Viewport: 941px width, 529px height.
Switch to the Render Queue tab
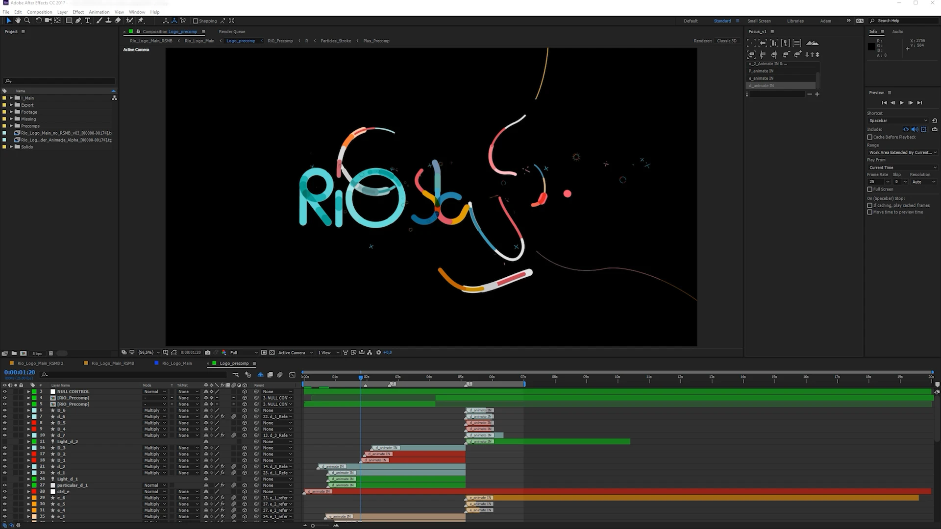click(231, 31)
